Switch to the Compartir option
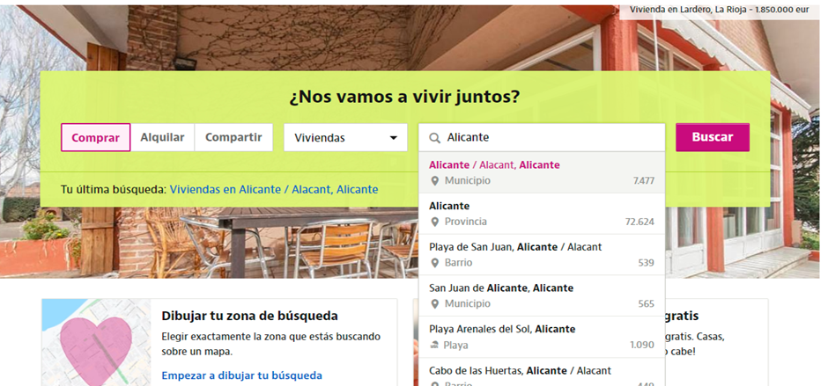828x386 pixels. 233,137
